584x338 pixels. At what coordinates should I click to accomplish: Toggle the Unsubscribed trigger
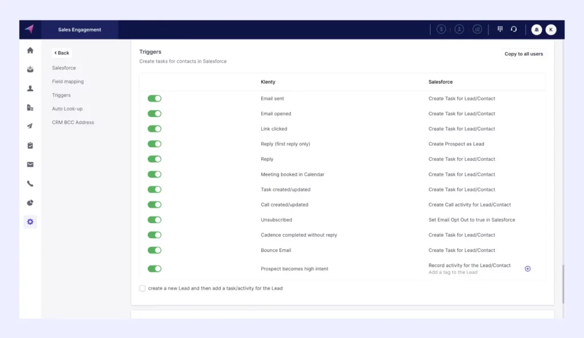pos(155,219)
